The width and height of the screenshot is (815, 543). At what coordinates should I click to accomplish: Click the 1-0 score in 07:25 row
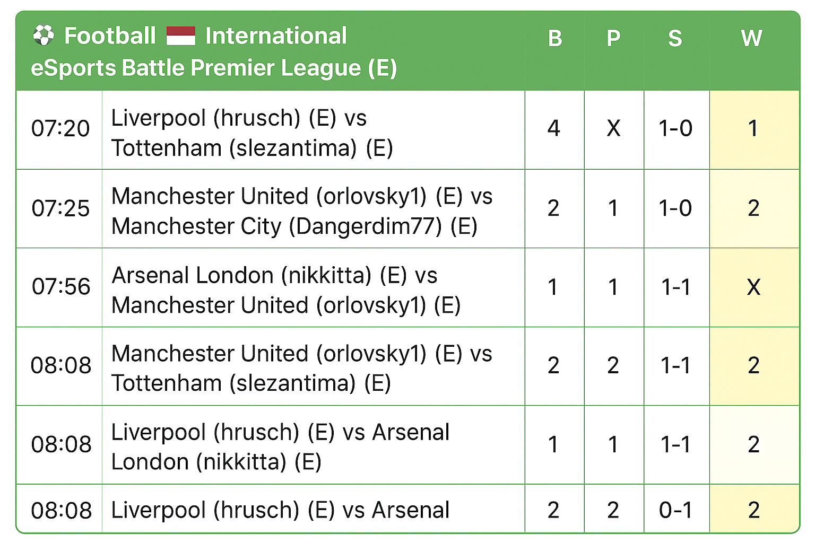pyautogui.click(x=675, y=208)
